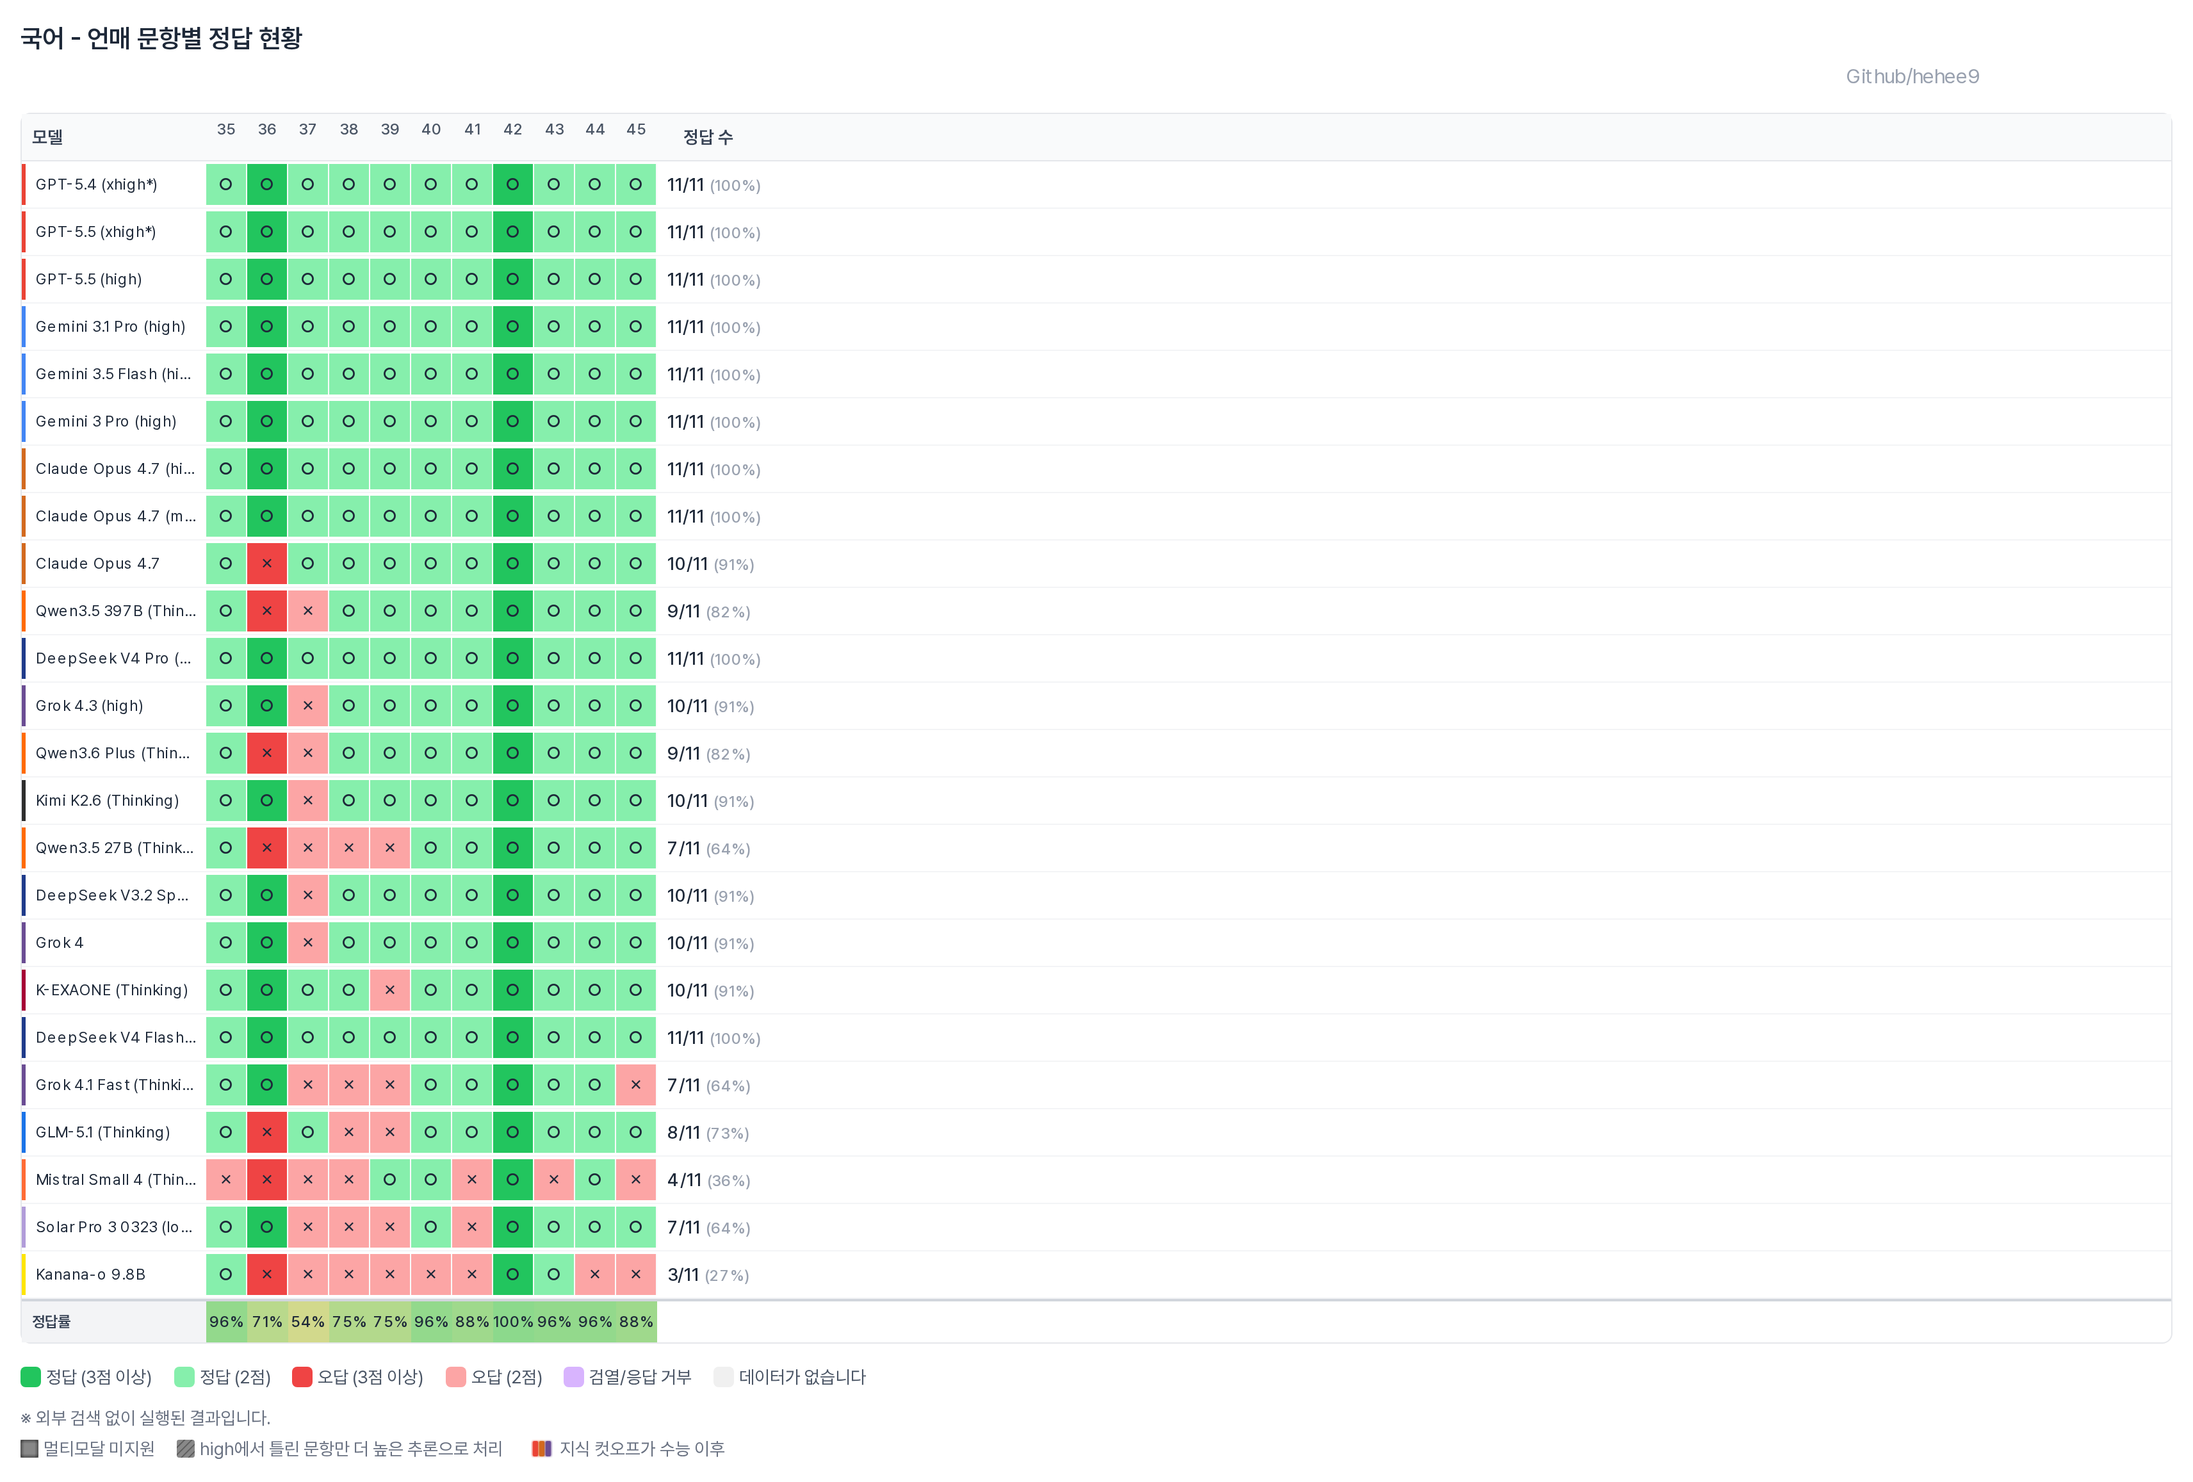Viewport: 2193px width, 1482px height.
Task: Click the multimodal unsupported legend icon
Action: coord(29,1448)
